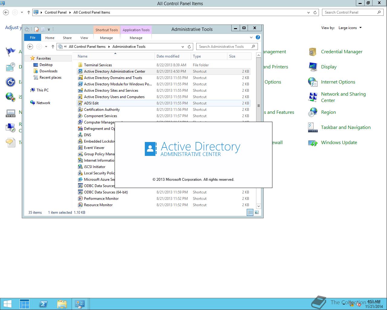Image resolution: width=387 pixels, height=310 pixels.
Task: Sort by the Date modified column header
Action: 168,56
